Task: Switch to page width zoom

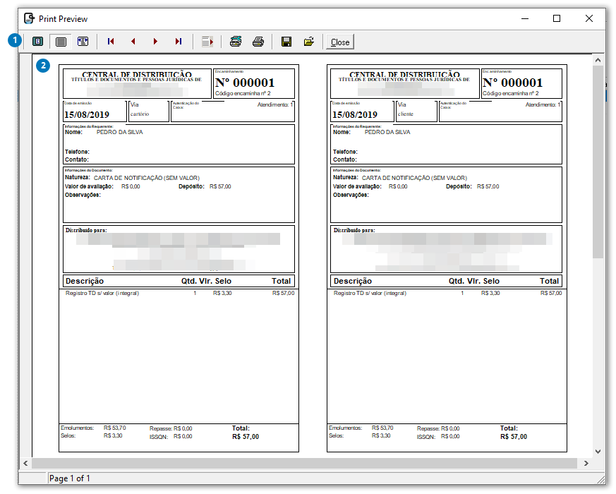Action: pos(83,41)
